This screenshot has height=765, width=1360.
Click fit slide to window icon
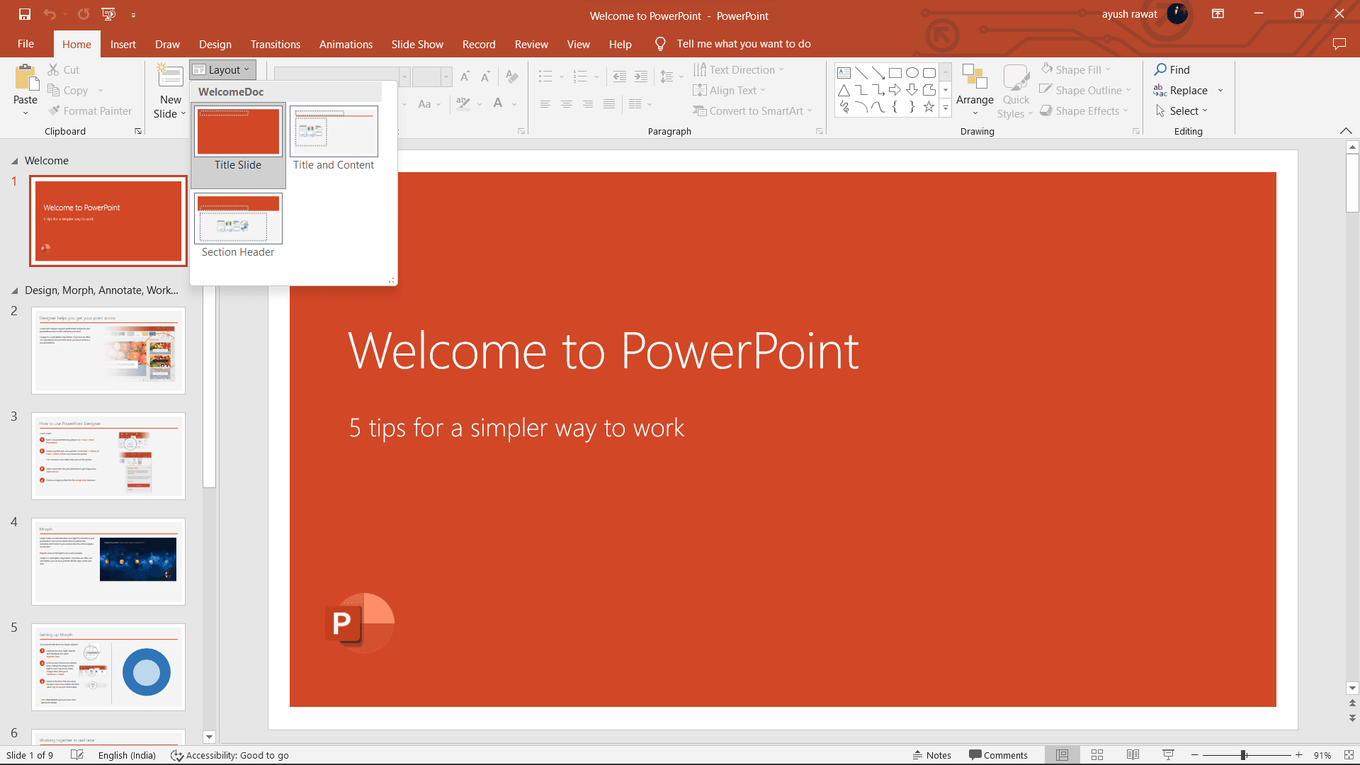(1349, 755)
